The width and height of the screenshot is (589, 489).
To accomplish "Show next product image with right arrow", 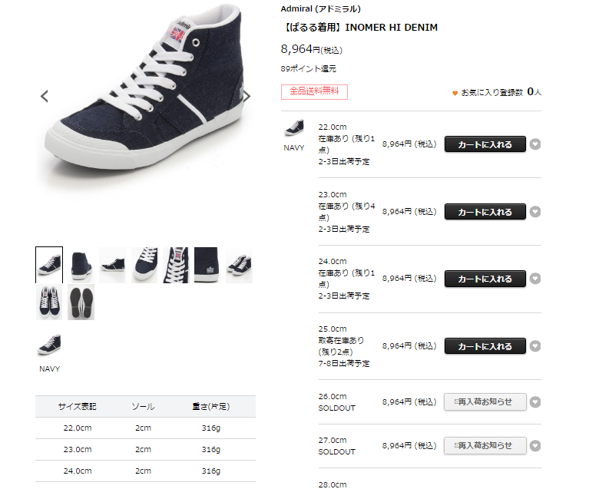I will pyautogui.click(x=247, y=96).
